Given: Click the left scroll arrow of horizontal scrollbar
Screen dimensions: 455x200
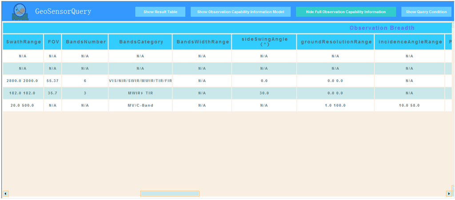Looking at the screenshot, I should pyautogui.click(x=5, y=194).
